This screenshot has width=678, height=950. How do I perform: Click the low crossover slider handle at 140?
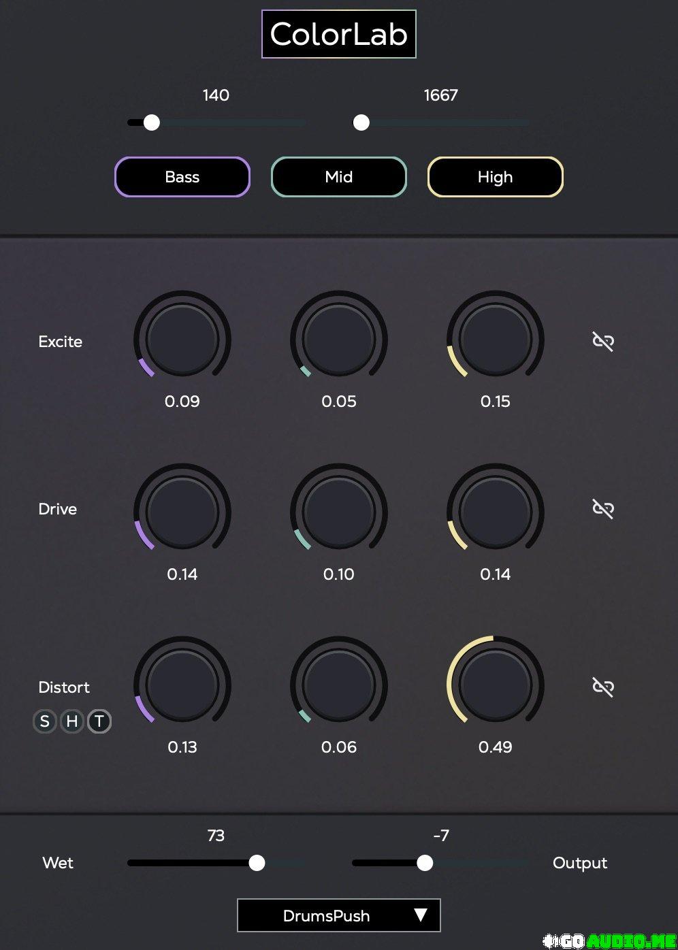tap(152, 122)
